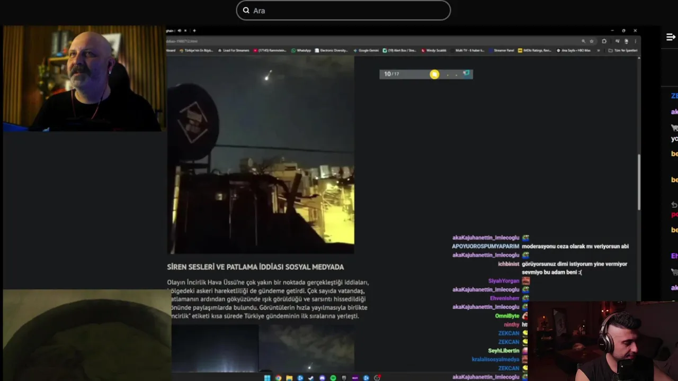This screenshot has height=381, width=678.
Task: Focus the Ara search field
Action: tap(343, 10)
